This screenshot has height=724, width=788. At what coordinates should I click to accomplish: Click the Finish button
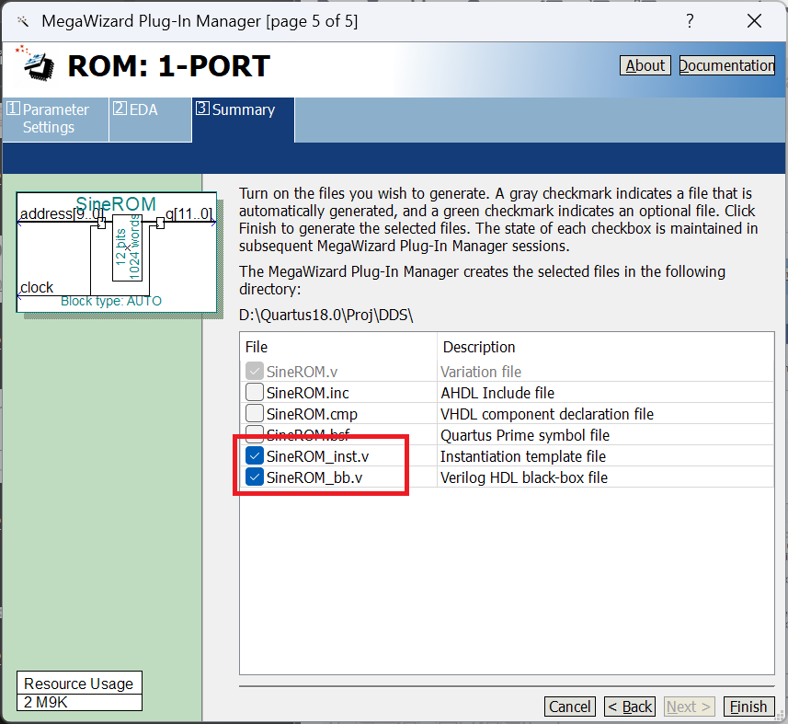[748, 707]
